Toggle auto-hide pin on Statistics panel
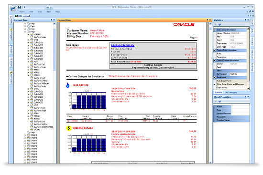263x175 pixels. (x=246, y=20)
